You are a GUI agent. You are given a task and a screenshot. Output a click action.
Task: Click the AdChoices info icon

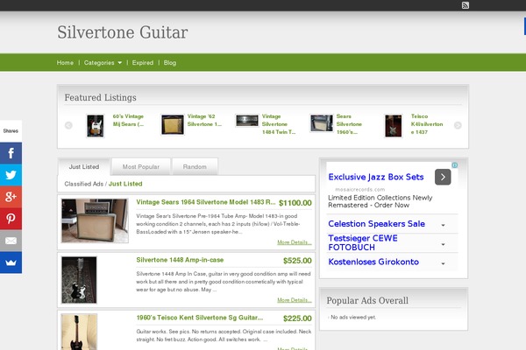454,165
